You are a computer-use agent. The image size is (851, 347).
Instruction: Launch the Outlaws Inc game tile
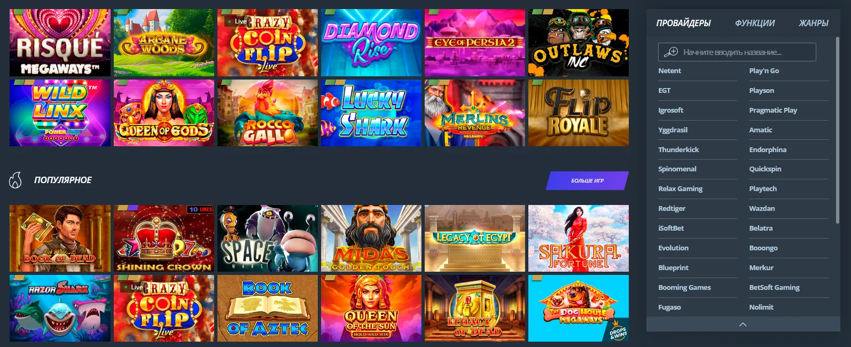(x=579, y=42)
